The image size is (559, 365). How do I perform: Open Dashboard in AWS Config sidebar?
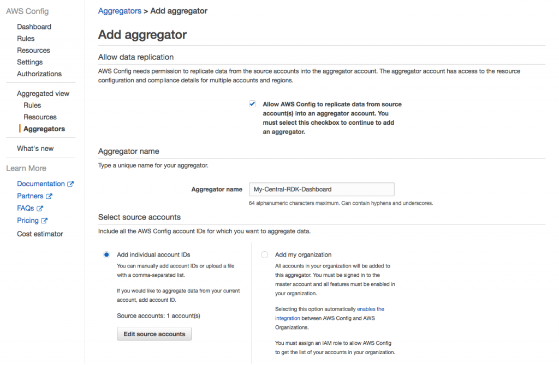(x=34, y=27)
